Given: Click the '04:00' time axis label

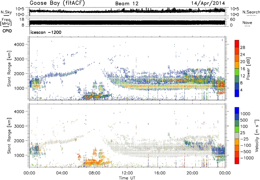Looking at the screenshot, I should [62, 173].
